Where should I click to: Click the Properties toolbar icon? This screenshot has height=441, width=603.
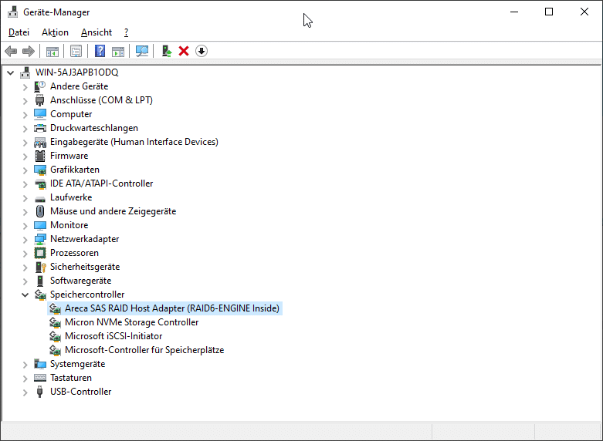(x=76, y=51)
